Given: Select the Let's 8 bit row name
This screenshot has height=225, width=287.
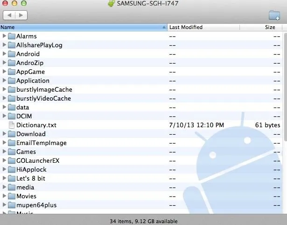Looking at the screenshot, I should (31, 178).
